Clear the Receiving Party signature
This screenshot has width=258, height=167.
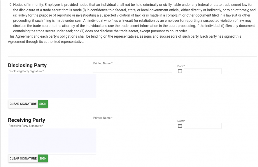pos(23,159)
